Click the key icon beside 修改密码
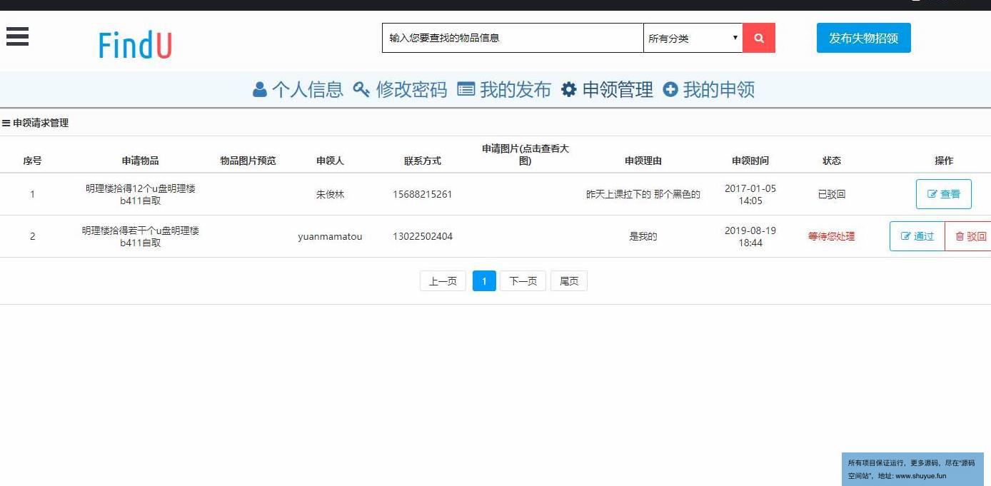 [361, 89]
